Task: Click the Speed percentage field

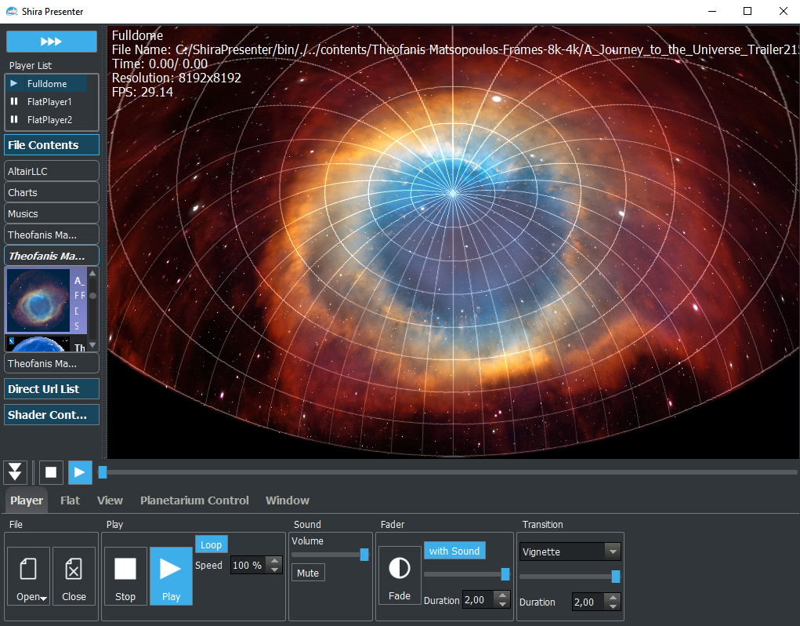Action: pos(248,566)
